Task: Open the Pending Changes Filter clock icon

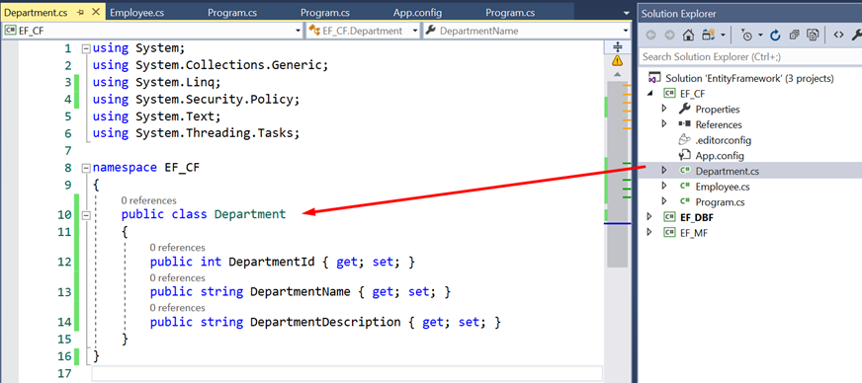Action: click(x=747, y=36)
